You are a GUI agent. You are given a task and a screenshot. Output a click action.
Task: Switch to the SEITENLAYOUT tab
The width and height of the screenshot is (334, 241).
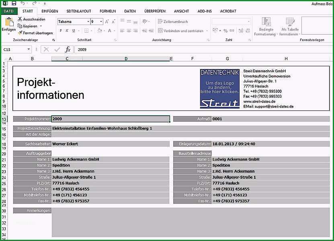(x=79, y=11)
